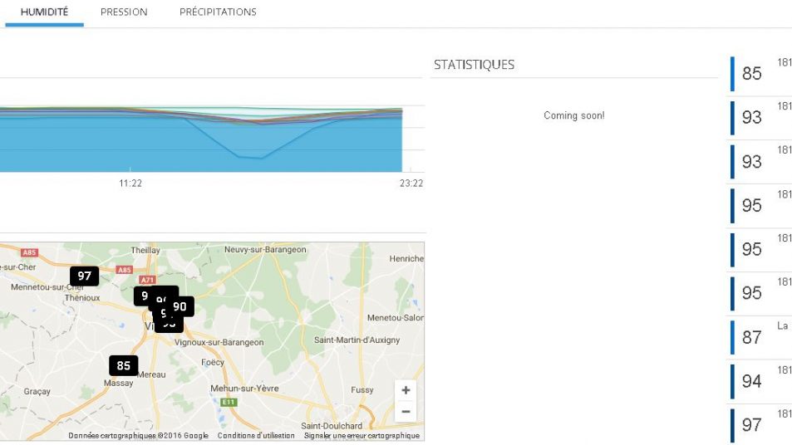Select the 94 humidity station in list
The image size is (792, 445).
pyautogui.click(x=751, y=381)
